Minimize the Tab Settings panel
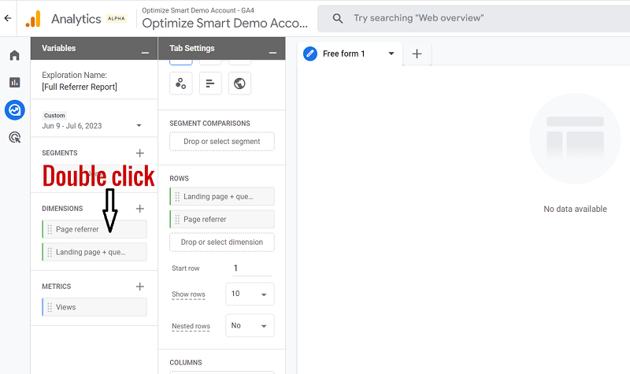Viewport: 630px width, 374px height. [272, 52]
